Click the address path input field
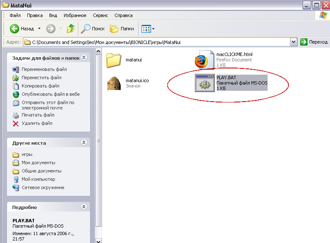330x243 pixels. [x=156, y=42]
